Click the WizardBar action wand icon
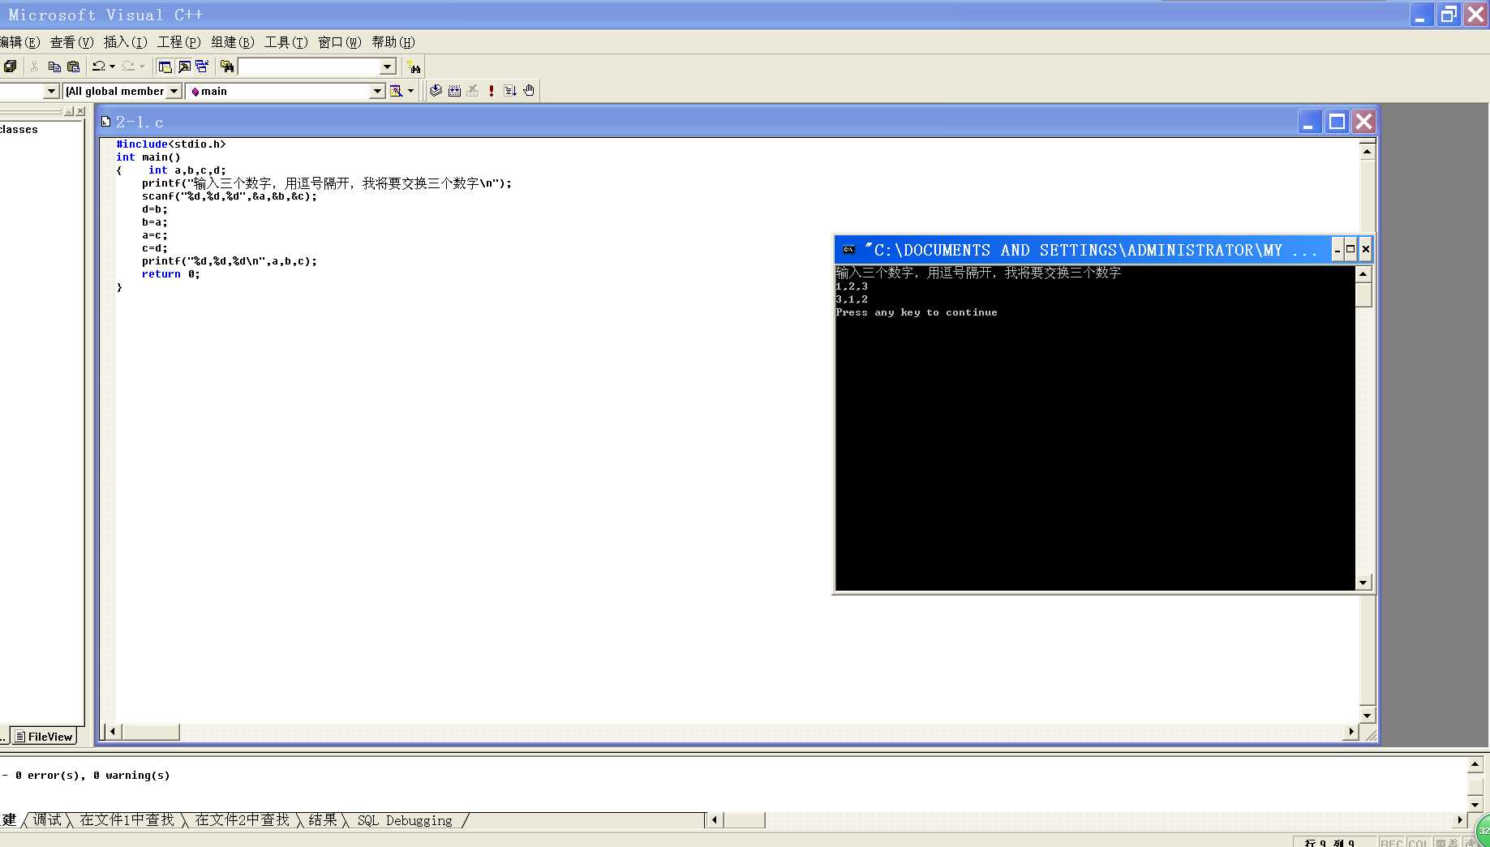Image resolution: width=1490 pixels, height=847 pixels. coord(396,91)
